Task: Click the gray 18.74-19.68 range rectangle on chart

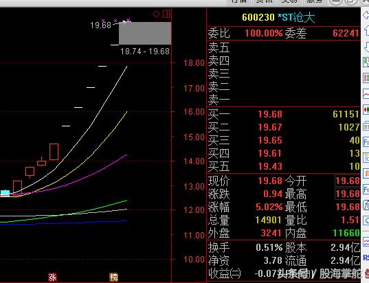Action: [x=145, y=33]
